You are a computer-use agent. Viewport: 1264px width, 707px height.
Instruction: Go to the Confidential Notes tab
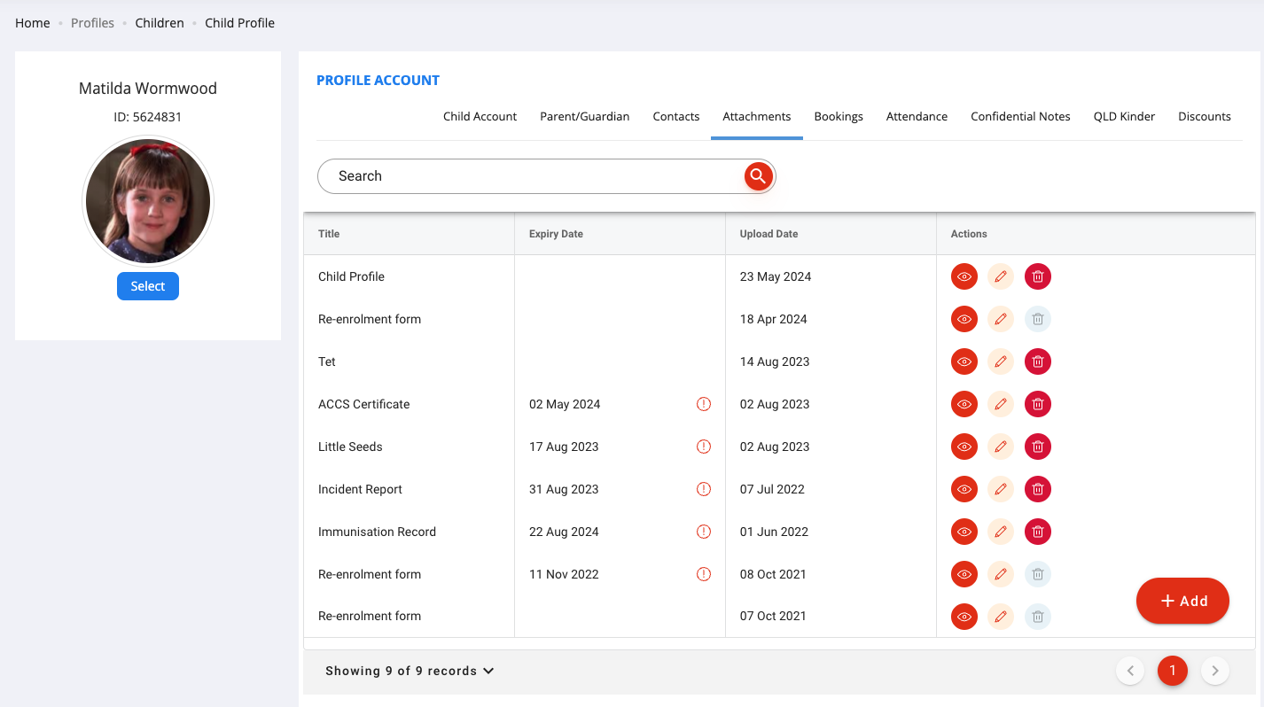point(1020,117)
